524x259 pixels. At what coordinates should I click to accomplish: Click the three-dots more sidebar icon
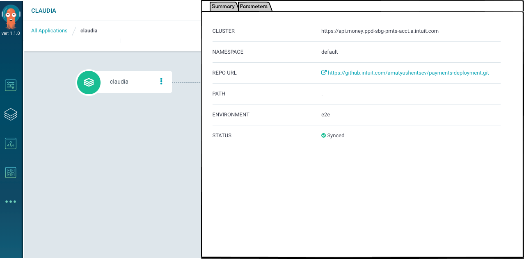[x=11, y=202]
